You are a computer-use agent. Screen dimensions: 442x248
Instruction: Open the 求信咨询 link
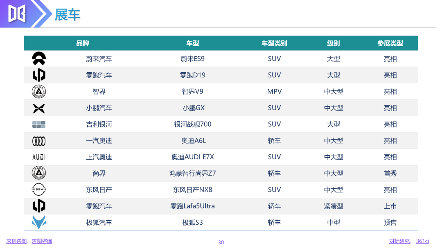tap(16, 241)
